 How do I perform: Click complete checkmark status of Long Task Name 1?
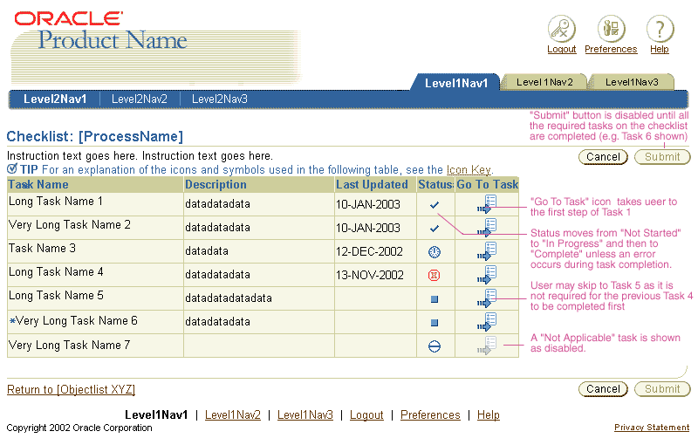tap(435, 205)
